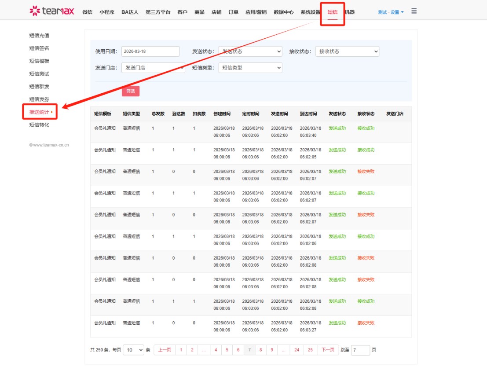Open the 短信类型 dropdown
The image size is (487, 385).
(x=250, y=68)
